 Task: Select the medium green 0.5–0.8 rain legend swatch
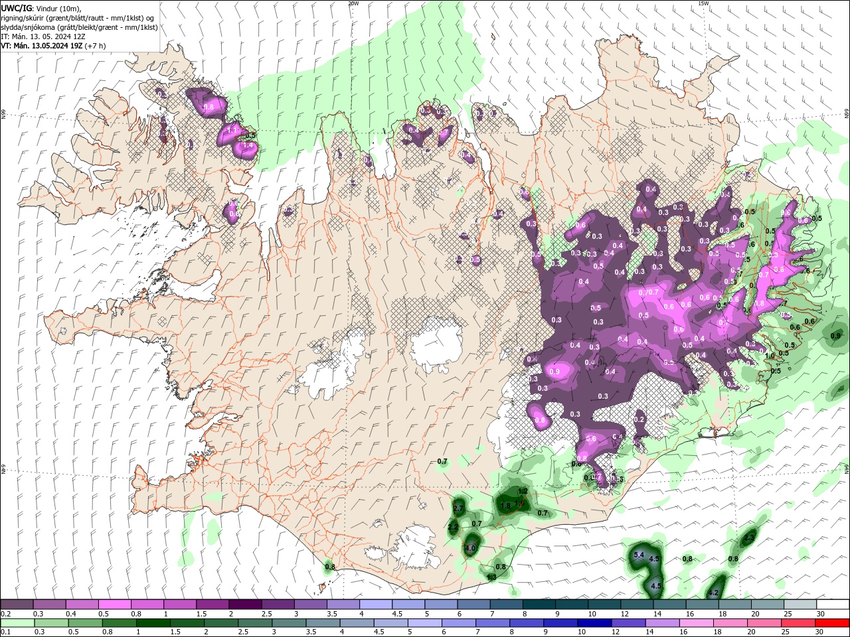[85, 623]
